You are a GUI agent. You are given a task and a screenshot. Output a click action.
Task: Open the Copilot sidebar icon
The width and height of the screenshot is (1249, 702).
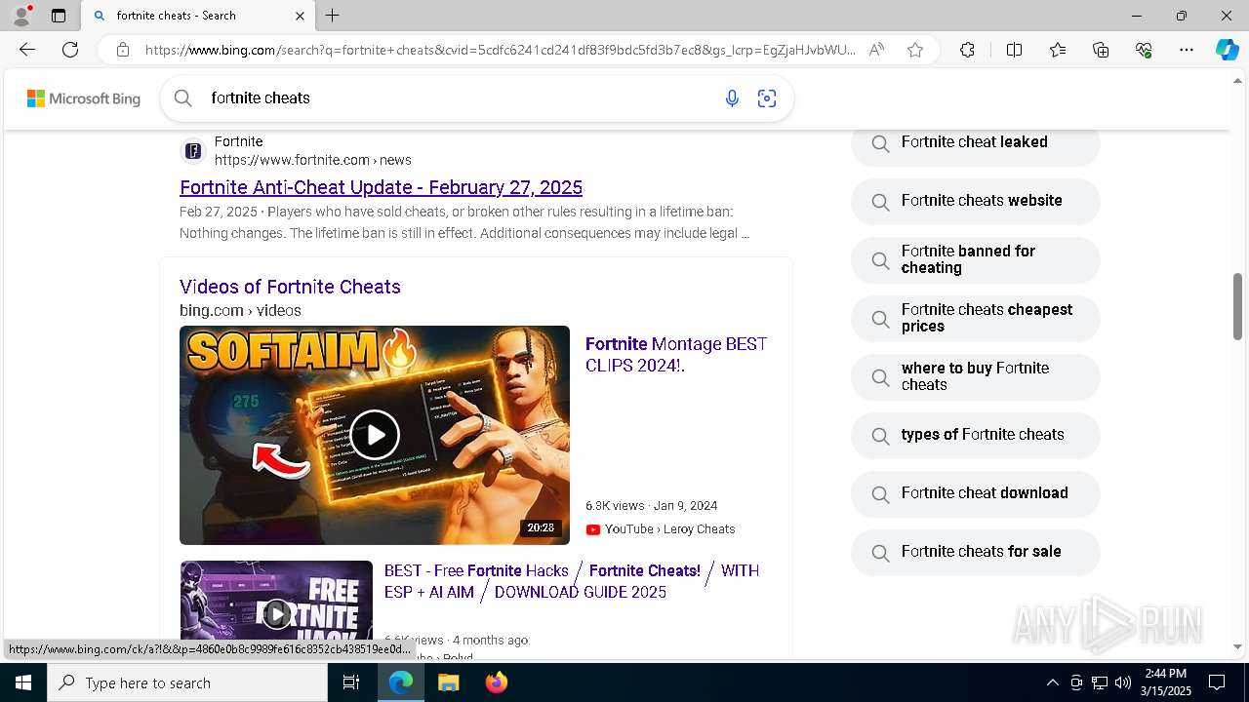(1227, 50)
